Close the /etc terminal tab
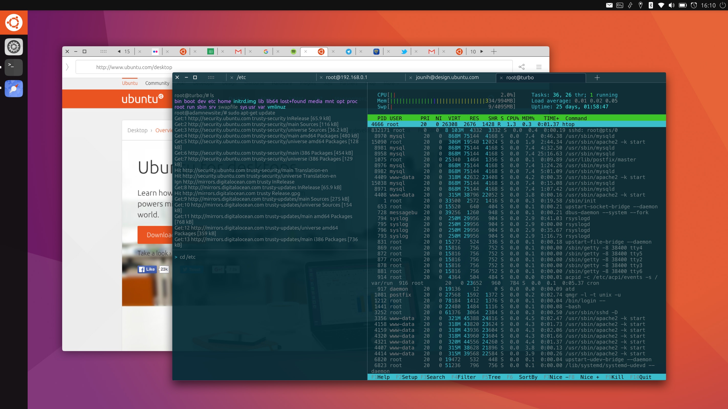Viewport: 728px width, 409px height. [232, 78]
